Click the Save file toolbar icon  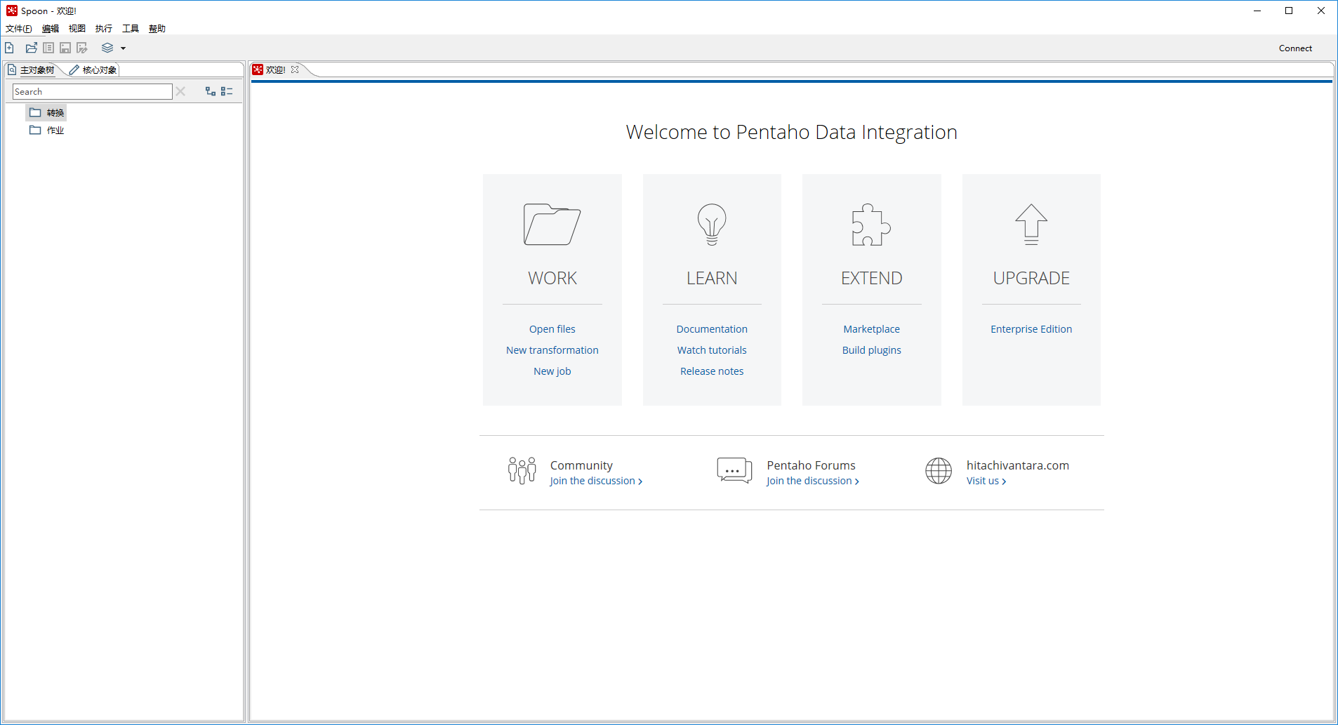[65, 48]
